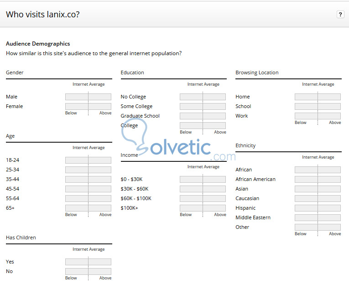The width and height of the screenshot is (349, 284).
Task: Click the Caucasian ethnicity label
Action: (247, 198)
